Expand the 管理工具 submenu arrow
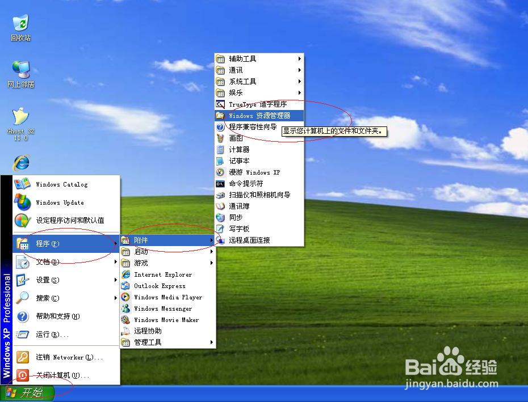 (211, 342)
